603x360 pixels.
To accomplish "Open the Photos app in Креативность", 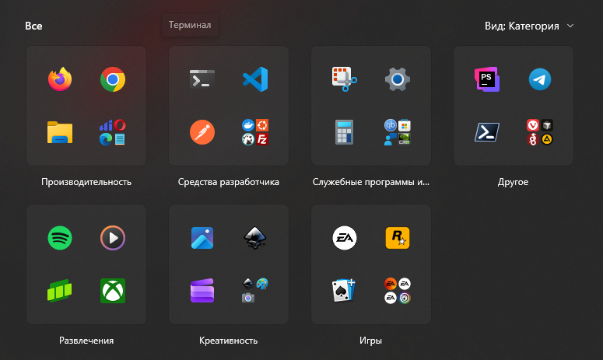I will click(202, 238).
